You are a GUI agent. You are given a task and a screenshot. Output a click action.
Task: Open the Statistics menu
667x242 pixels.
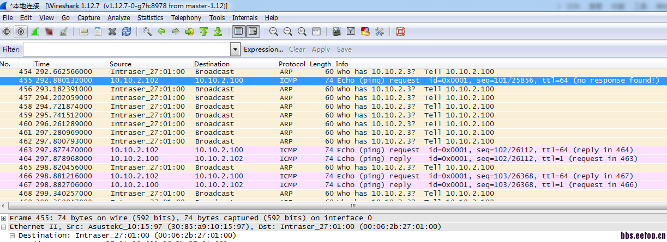coord(150,18)
